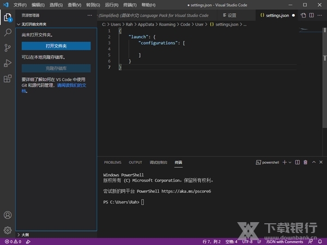Image resolution: width=327 pixels, height=245 pixels.
Task: Click the powershell terminal label
Action: (x=268, y=162)
